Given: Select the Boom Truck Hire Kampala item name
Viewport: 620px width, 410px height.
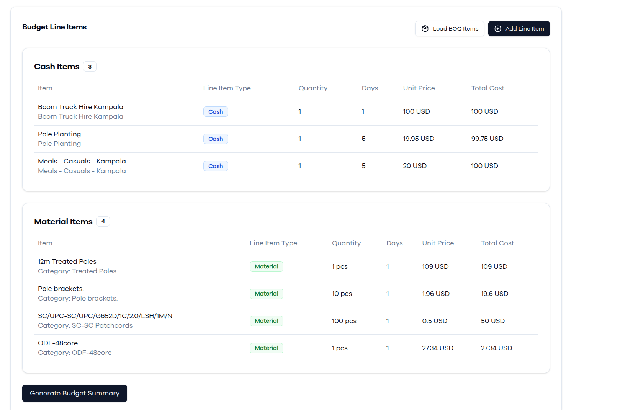Looking at the screenshot, I should click(x=80, y=107).
